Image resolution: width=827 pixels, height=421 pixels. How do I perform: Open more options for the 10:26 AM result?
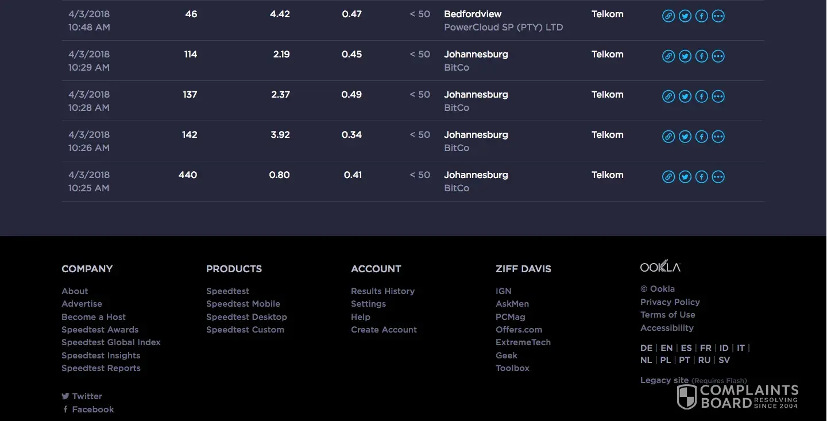click(x=718, y=137)
